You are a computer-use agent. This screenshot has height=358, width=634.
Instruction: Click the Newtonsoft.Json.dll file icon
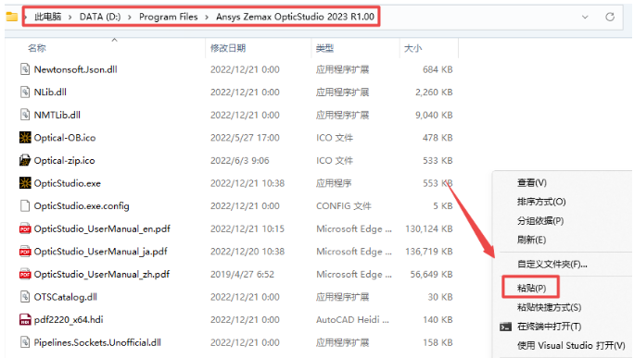tap(25, 69)
